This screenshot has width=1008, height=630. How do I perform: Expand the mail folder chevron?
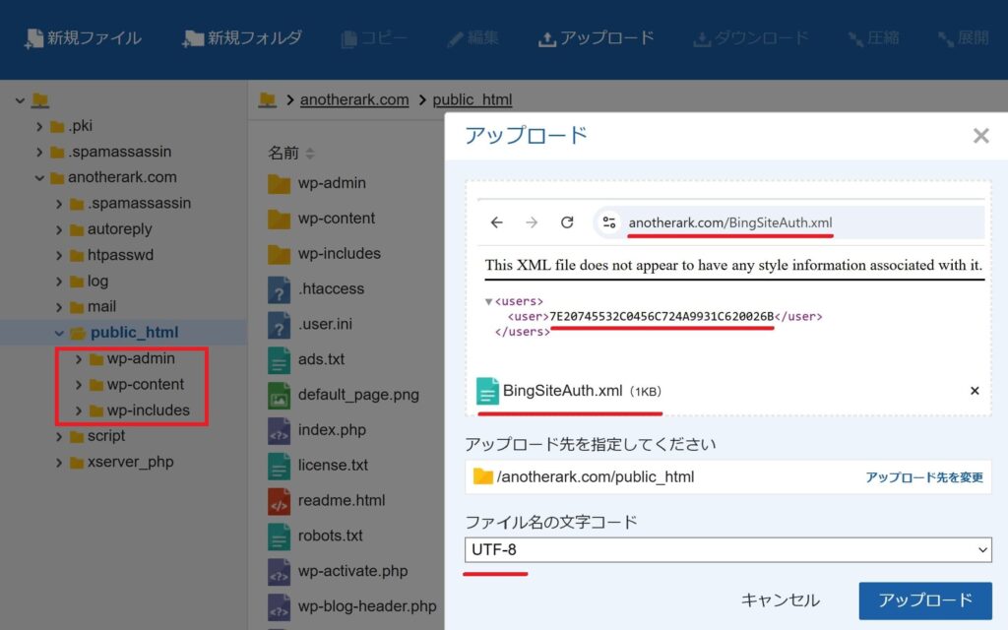point(58,307)
